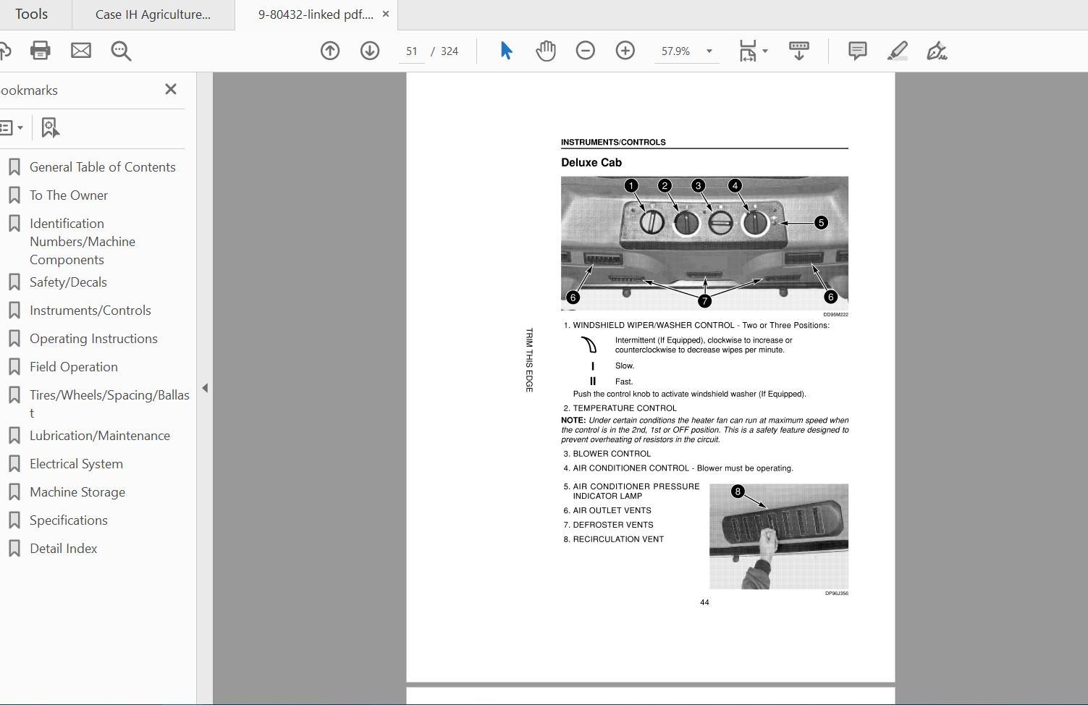Viewport: 1088px width, 705px height.
Task: Click bookmark icon beside Specifications
Action: click(x=14, y=520)
